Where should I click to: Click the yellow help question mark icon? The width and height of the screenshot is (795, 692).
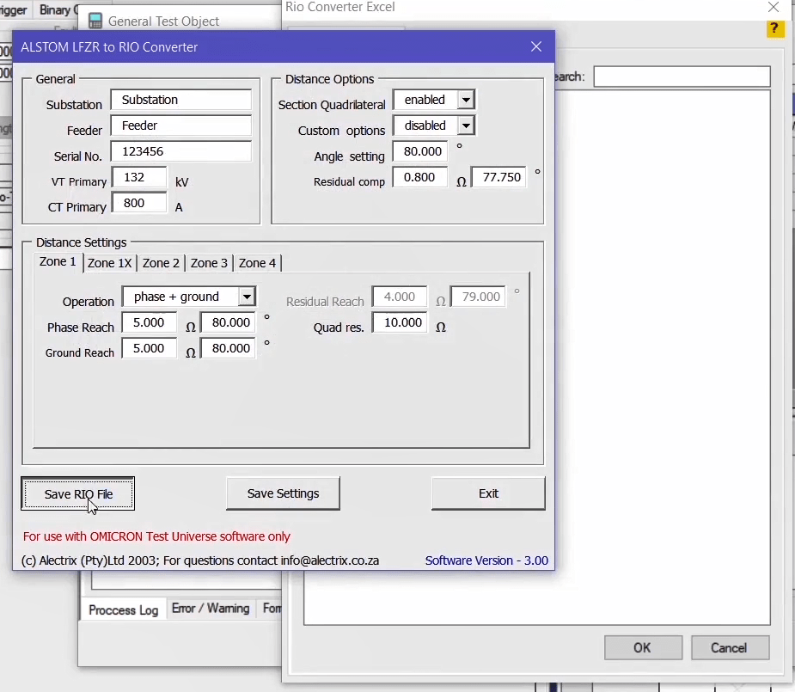[775, 28]
